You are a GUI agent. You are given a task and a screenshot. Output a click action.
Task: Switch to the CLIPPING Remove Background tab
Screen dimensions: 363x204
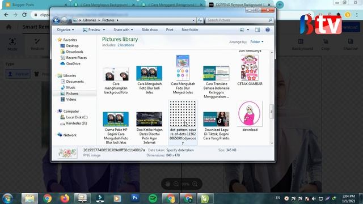click(x=240, y=5)
